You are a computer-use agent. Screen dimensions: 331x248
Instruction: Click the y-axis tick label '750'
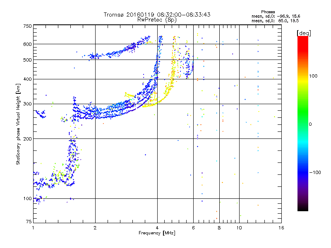pos(28,26)
